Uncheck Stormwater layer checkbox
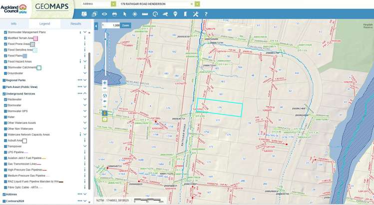The image size is (374, 205). point(5,105)
